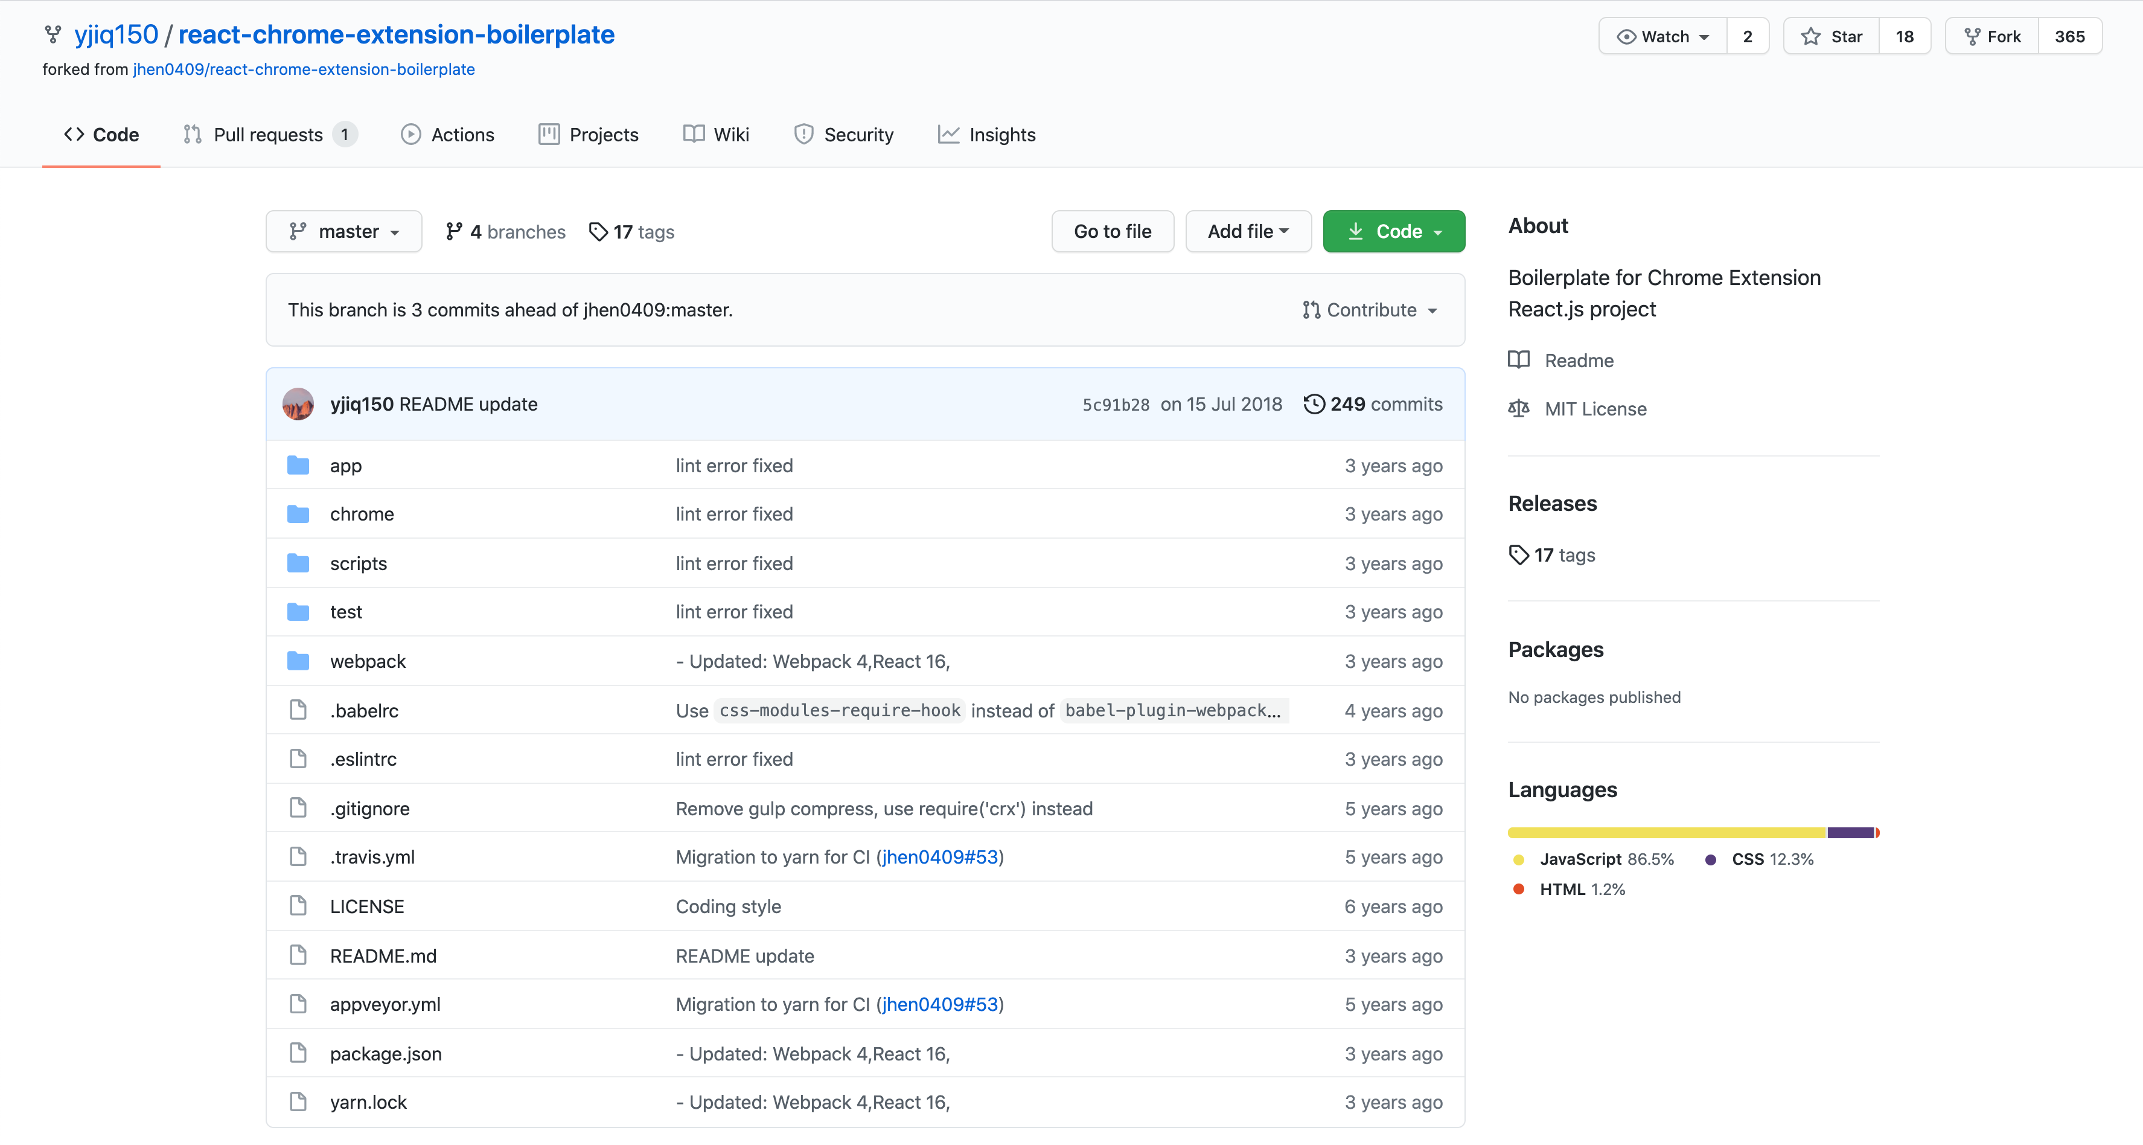Click the scales icon beside MIT License

[1519, 409]
